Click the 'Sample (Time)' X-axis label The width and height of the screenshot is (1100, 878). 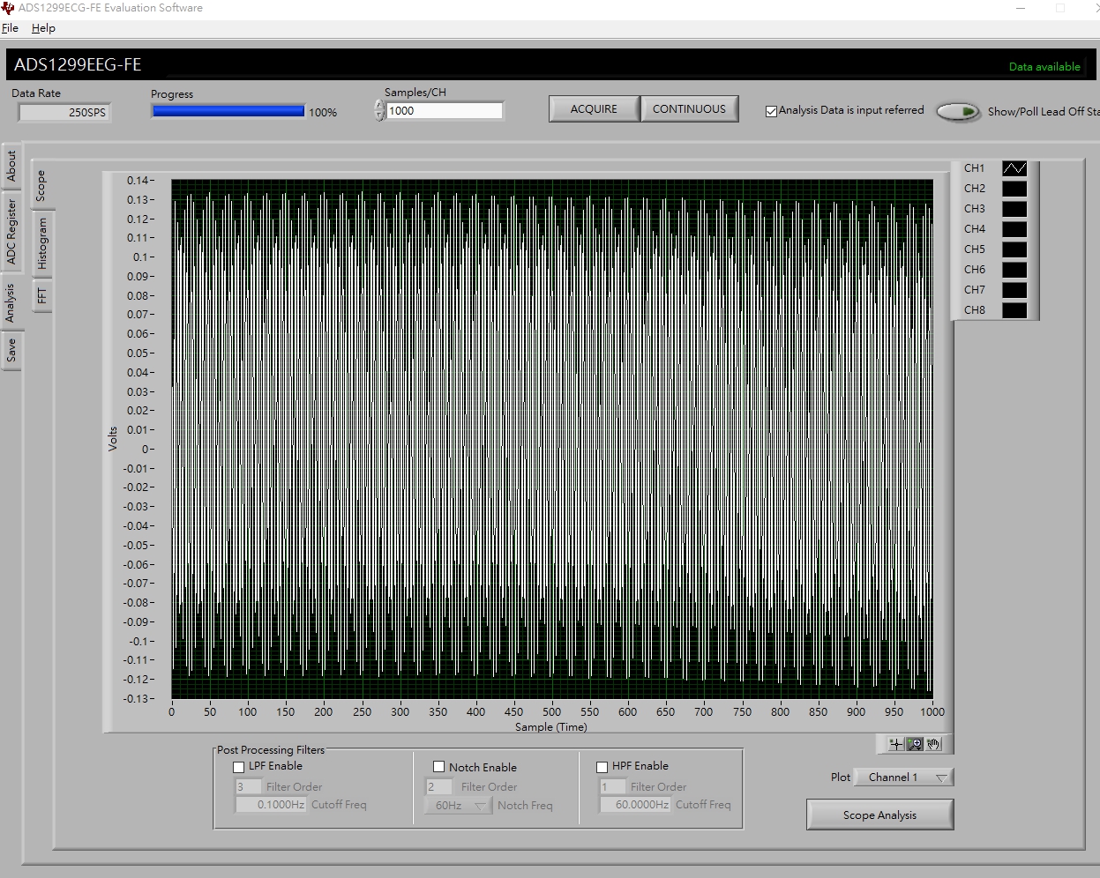click(551, 727)
